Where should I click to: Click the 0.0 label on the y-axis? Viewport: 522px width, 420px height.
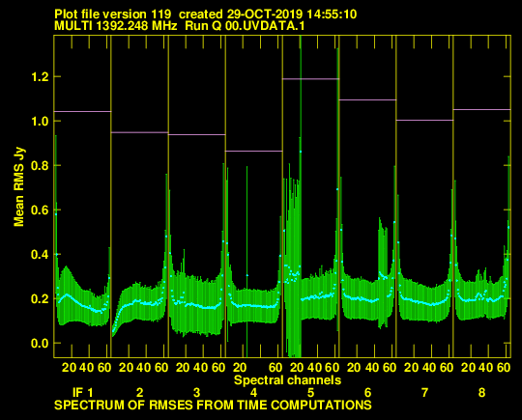point(40,343)
